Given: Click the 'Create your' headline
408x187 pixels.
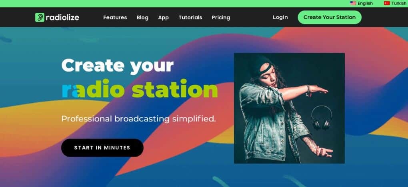Looking at the screenshot, I should (x=117, y=66).
